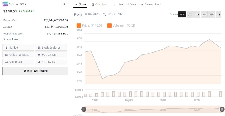Click the To date field 01-05-2025
This screenshot has height=116, width=225.
116,14
